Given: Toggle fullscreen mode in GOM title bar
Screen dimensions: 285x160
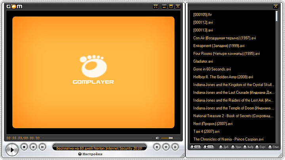Looking at the screenshot, I should pyautogui.click(x=156, y=7).
